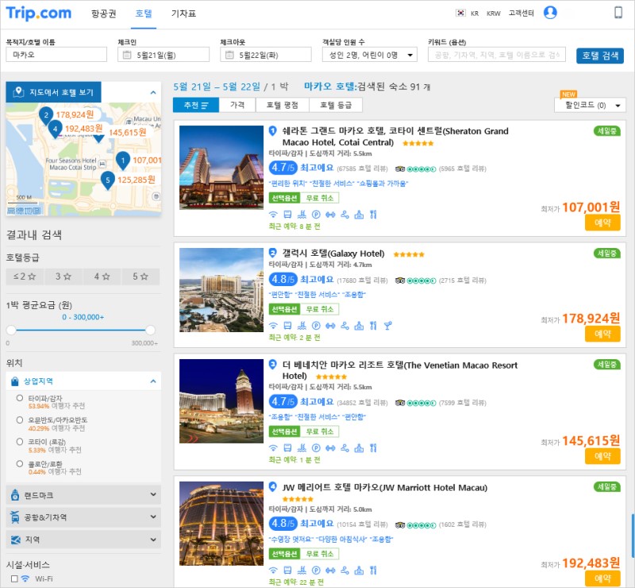635x588 pixels.
Task: Select the 타이파/감자 area radio button
Action: [x=19, y=398]
